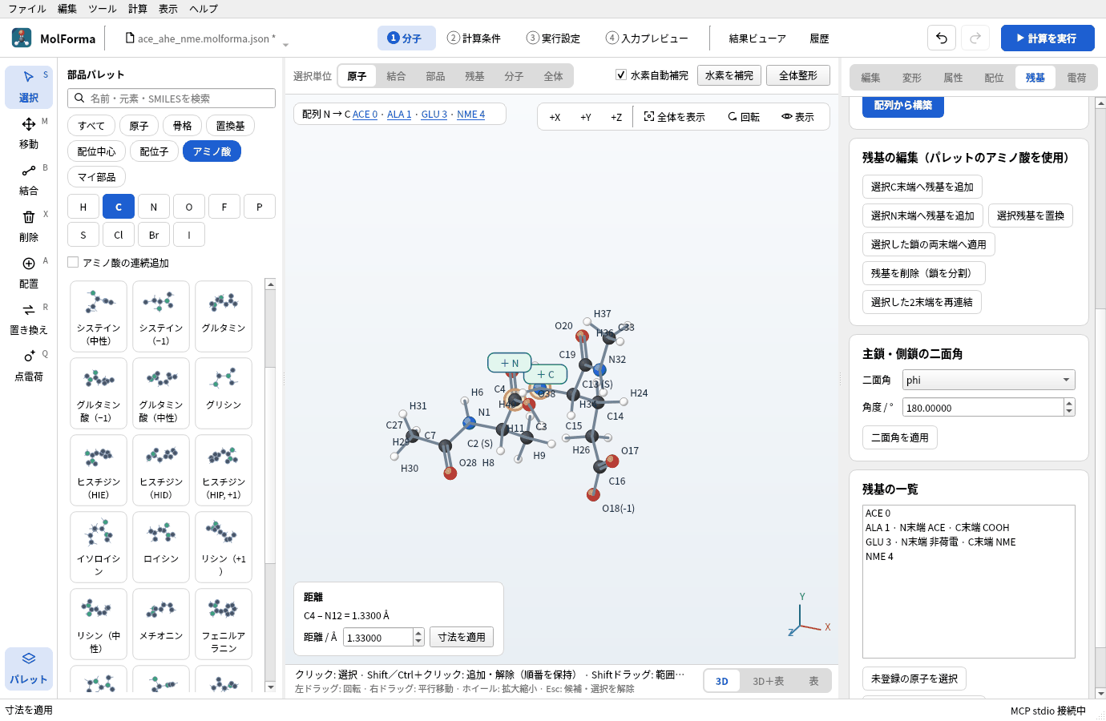Select element Cl in element picker
The width and height of the screenshot is (1106, 721).
(x=119, y=235)
